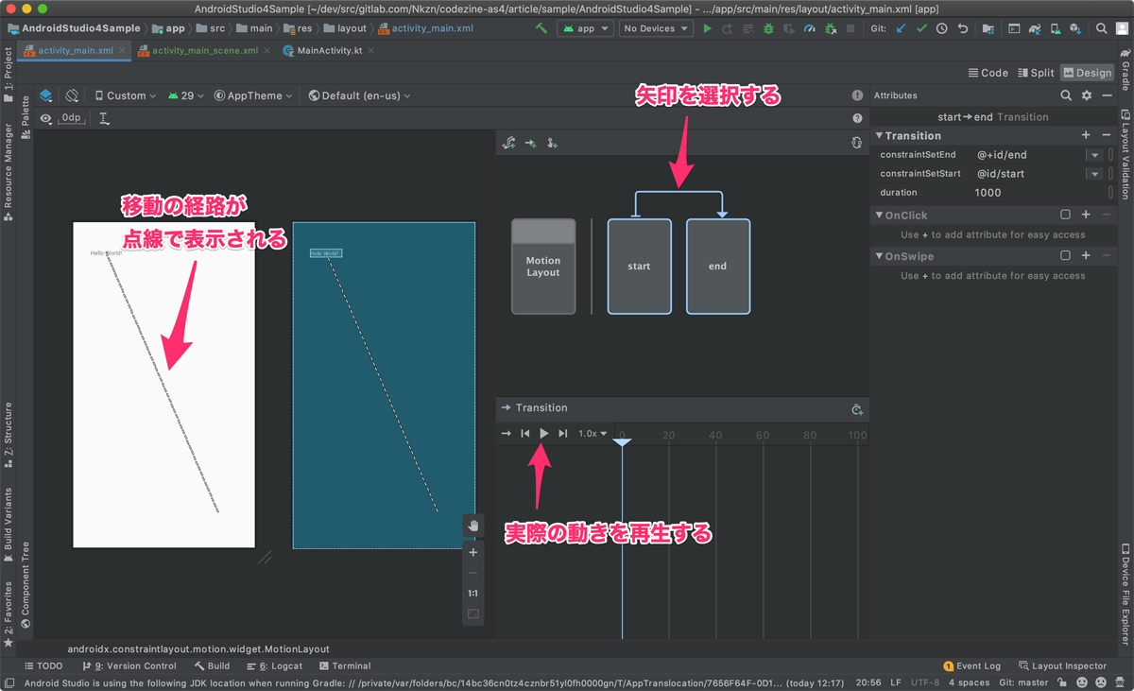Click the Git update project arrow

point(901,28)
